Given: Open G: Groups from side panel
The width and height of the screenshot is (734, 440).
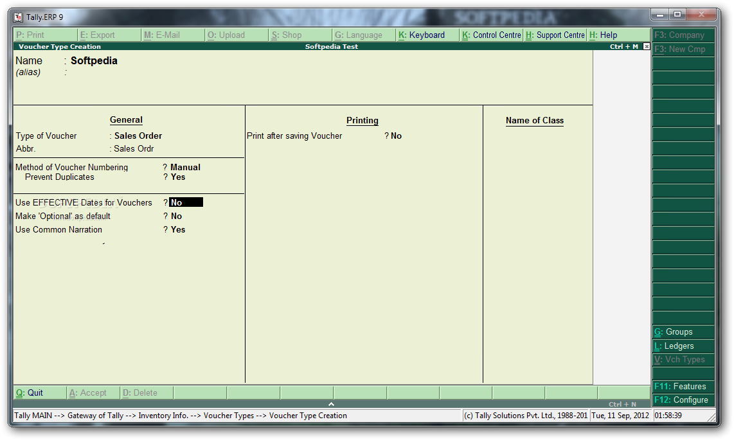Looking at the screenshot, I should [683, 332].
